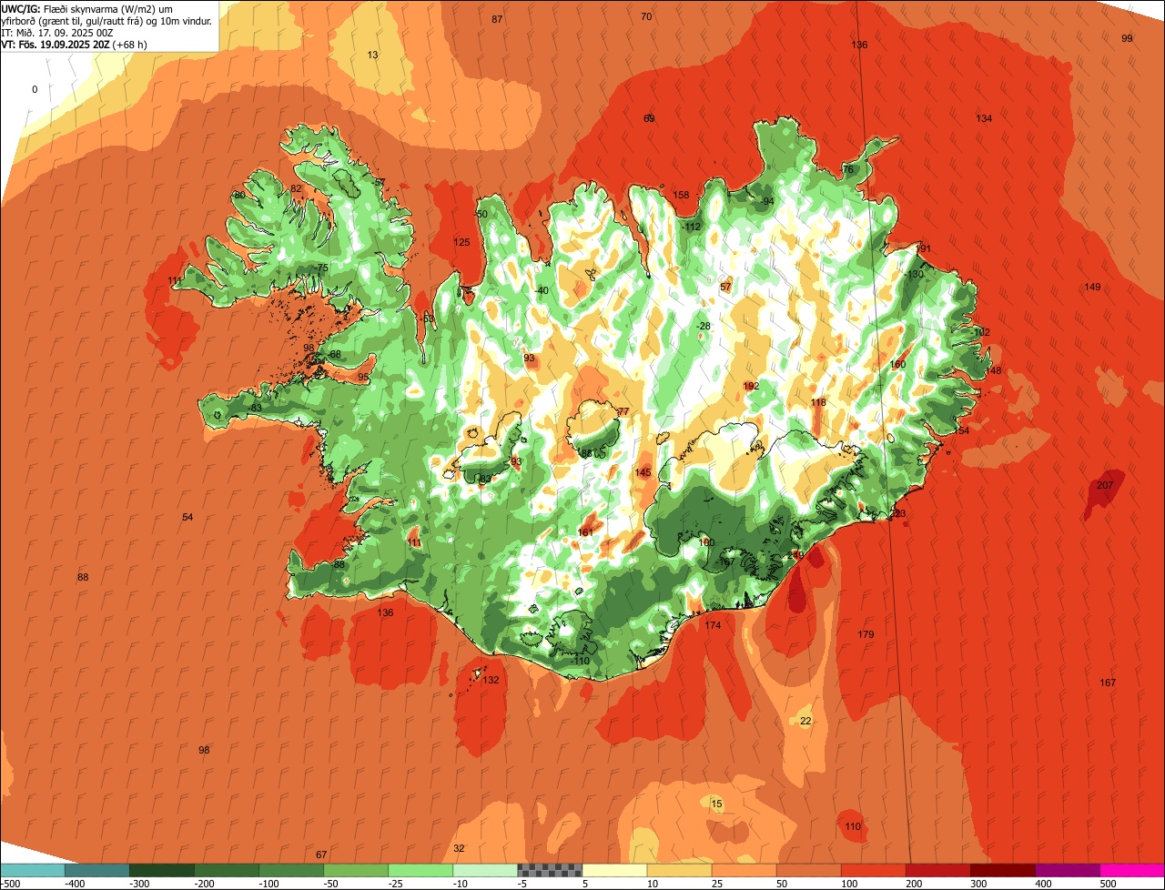Click the value '174' off the south coast

pos(713,625)
